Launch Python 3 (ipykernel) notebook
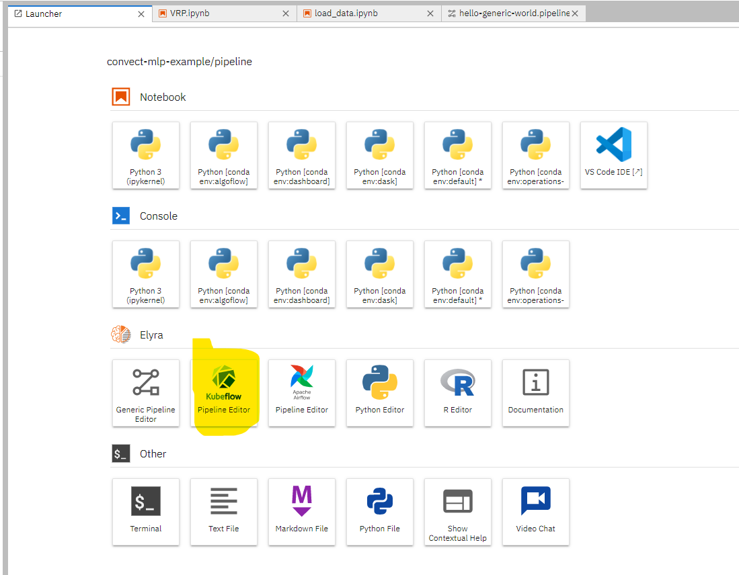The height and width of the screenshot is (575, 739). (x=146, y=155)
